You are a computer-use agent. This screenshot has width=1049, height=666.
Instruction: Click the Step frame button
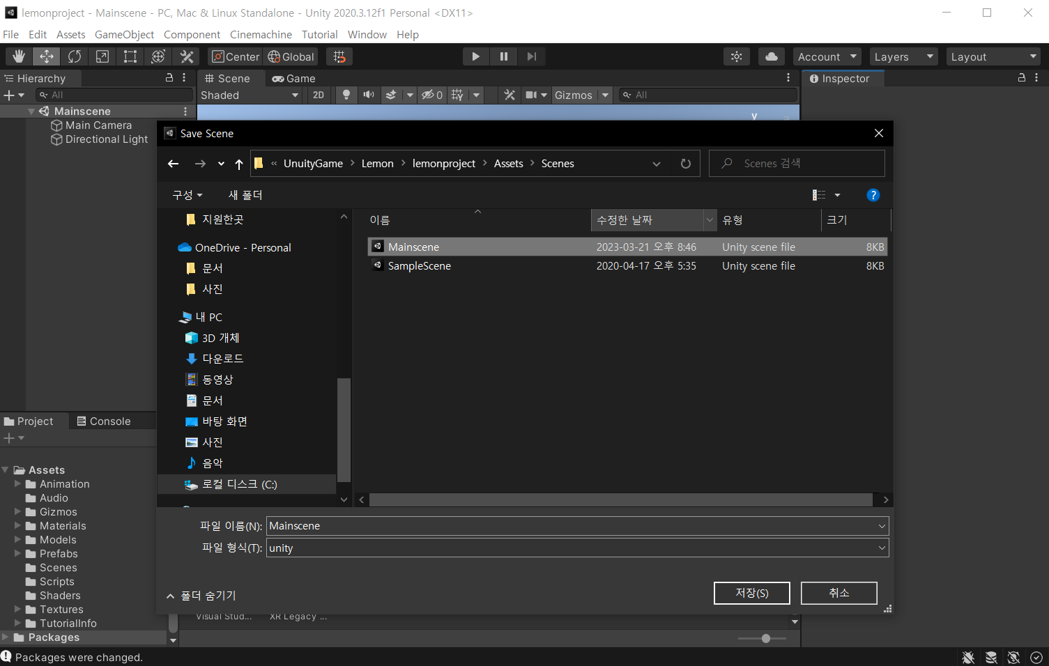click(532, 56)
